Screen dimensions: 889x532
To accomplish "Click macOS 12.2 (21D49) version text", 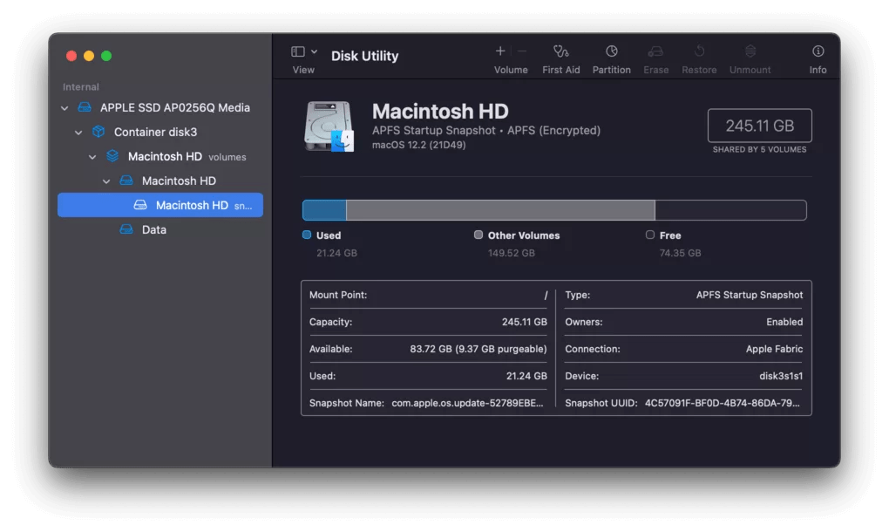I will click(418, 145).
